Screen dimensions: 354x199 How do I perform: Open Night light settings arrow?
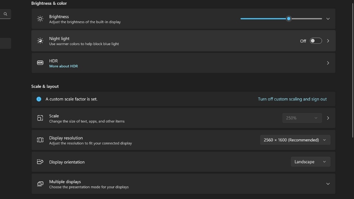pyautogui.click(x=328, y=41)
